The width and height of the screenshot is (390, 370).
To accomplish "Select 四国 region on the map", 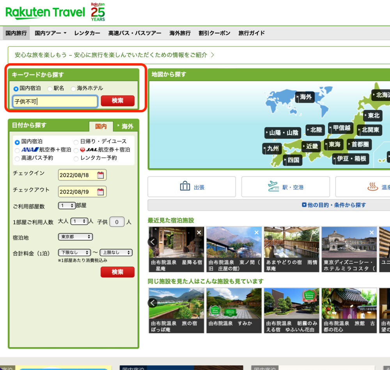I will coord(293,160).
